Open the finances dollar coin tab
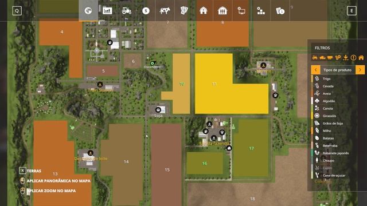The width and height of the screenshot is (367, 206). (146, 11)
